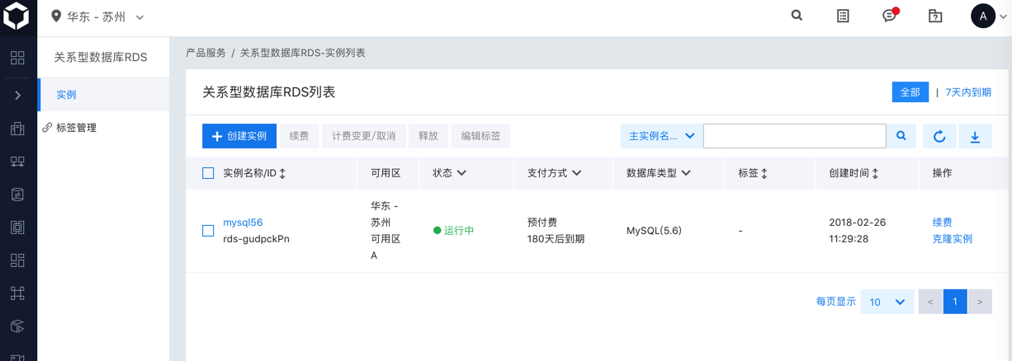Select 实例 in the side menu

point(67,95)
